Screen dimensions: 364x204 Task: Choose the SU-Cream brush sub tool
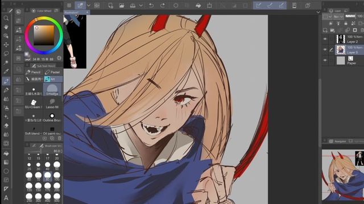[34, 103]
